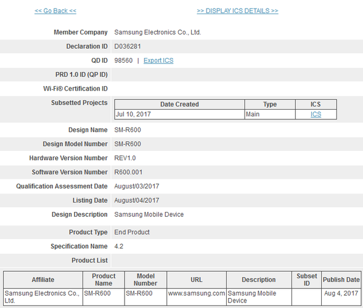Click Hardware Version value REV1.0
The image size is (363, 308).
125,158
